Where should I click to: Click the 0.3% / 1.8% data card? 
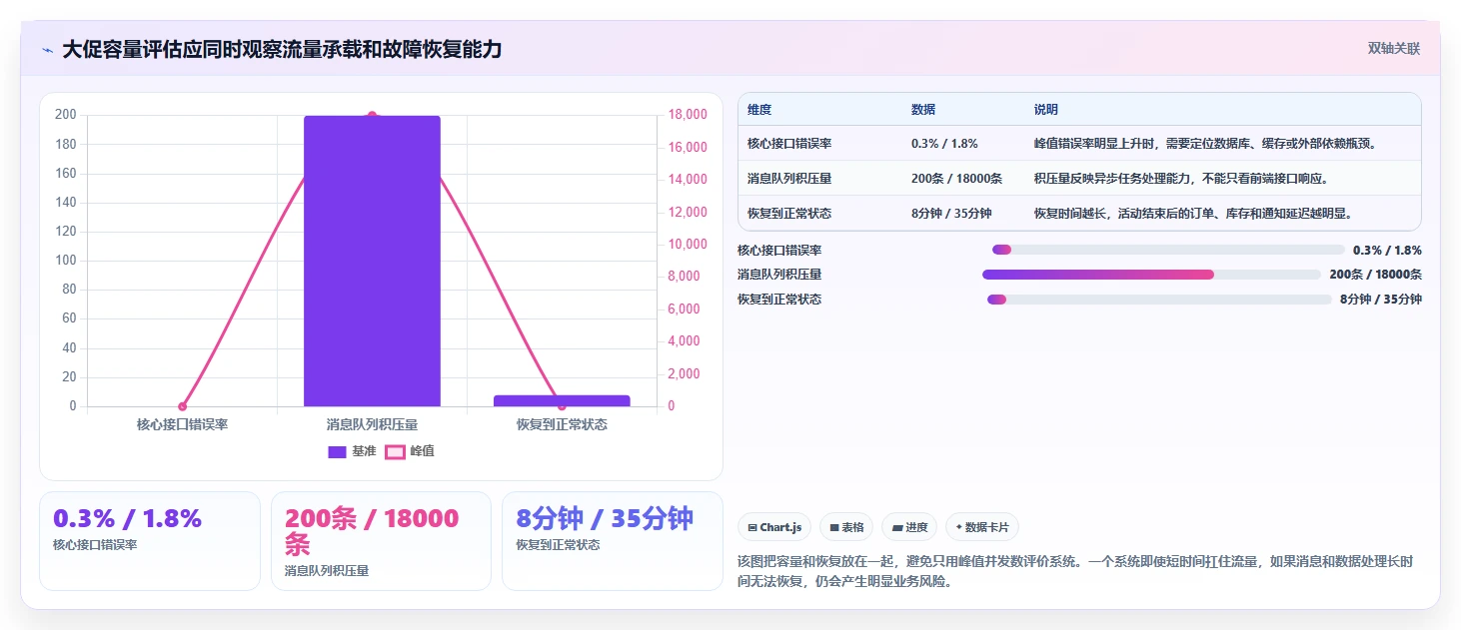(x=149, y=540)
